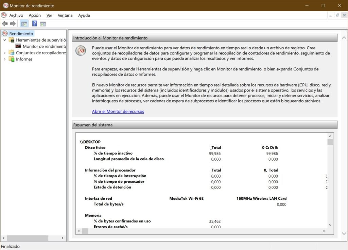Click the Monitor de rendimiento graph icon

click(x=18, y=46)
